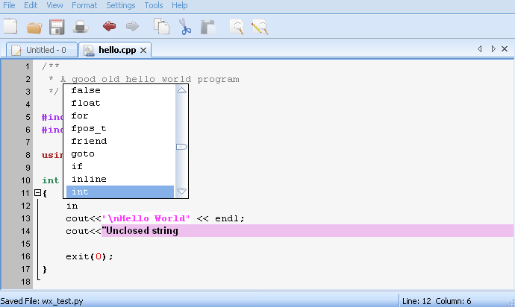Undo with the red back arrow icon
Image resolution: width=515 pixels, height=307 pixels.
[109, 26]
